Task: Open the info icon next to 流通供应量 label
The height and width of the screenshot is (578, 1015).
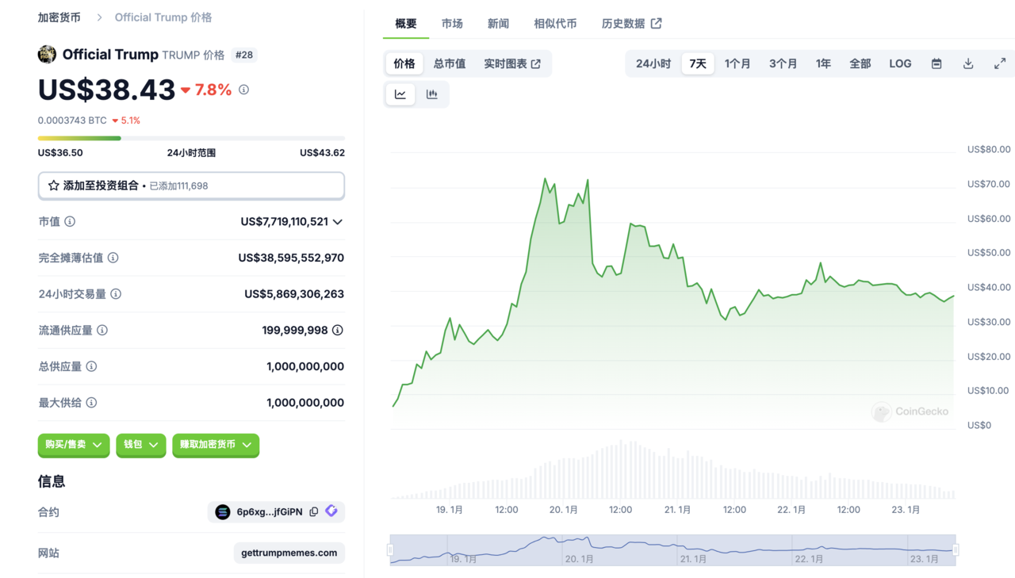Action: 102,330
